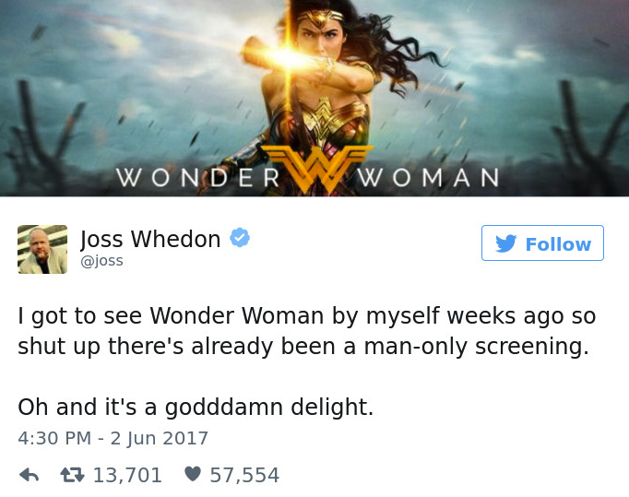Like the tweet with heart icon
629x497 pixels.
[193, 474]
